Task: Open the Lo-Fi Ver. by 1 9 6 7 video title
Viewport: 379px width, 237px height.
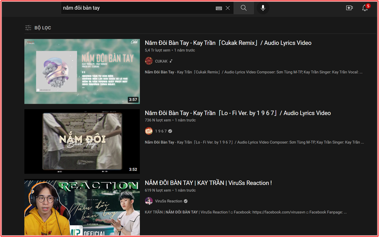Action: 238,113
